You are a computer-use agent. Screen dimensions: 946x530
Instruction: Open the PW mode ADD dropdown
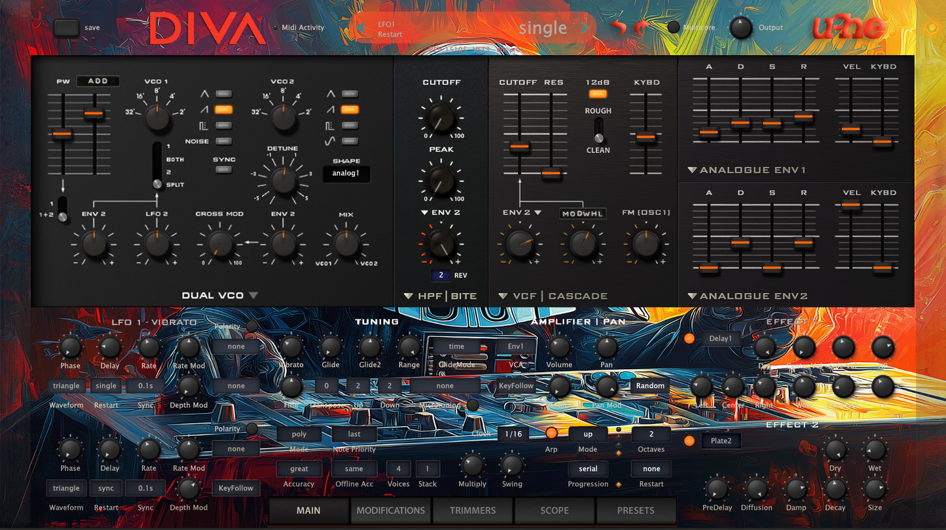[x=98, y=81]
